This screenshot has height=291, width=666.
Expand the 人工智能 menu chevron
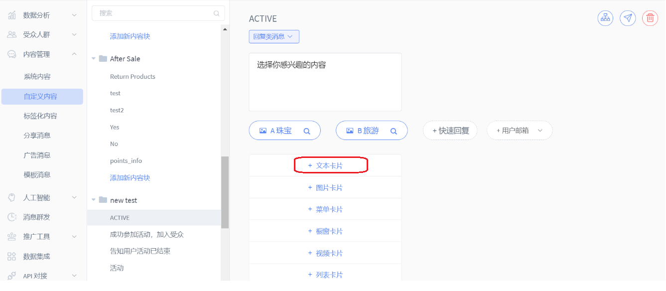(74, 198)
